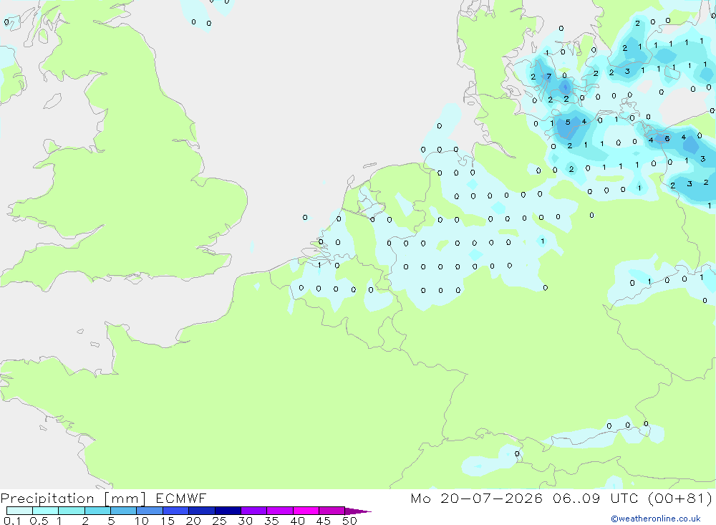
Task: Click the over-50 mm arrow tip of legend
Action: pyautogui.click(x=358, y=511)
